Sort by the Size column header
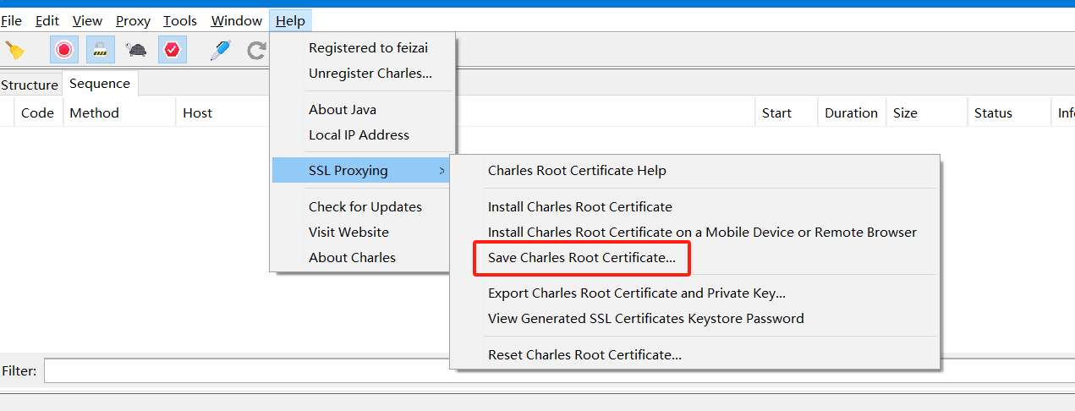 (926, 112)
